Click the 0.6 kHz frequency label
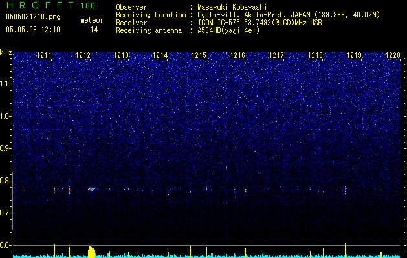Image resolution: width=407 pixels, height=258 pixels. click(x=6, y=245)
